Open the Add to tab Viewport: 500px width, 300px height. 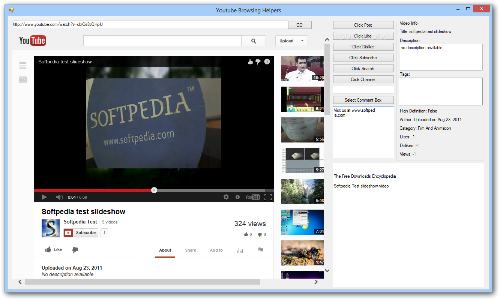pyautogui.click(x=216, y=250)
